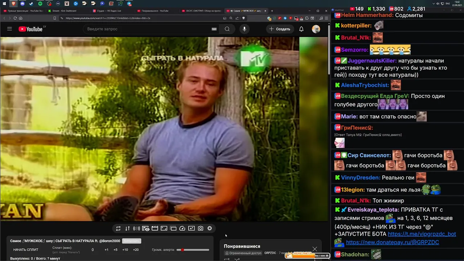Open the t.me/vipgrpzdc_bot link in chat
The height and width of the screenshot is (261, 464).
[422, 234]
